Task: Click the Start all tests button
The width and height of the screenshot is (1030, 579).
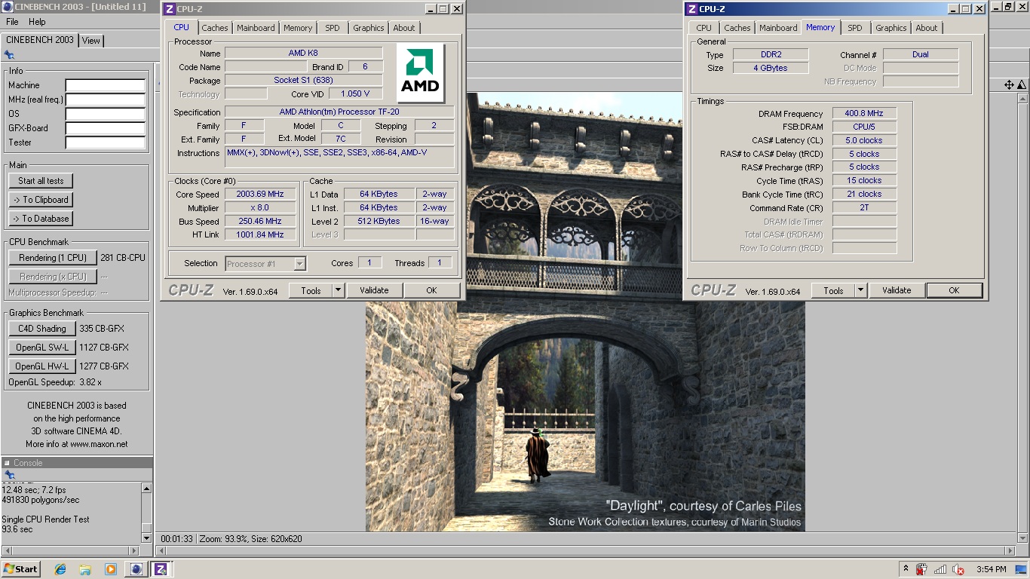Action: point(41,181)
